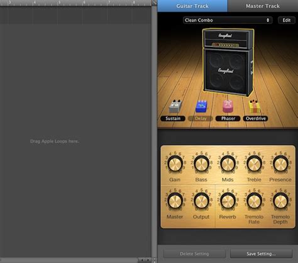The height and width of the screenshot is (263, 298).
Task: Adjust the Reverb knob
Action: click(228, 201)
